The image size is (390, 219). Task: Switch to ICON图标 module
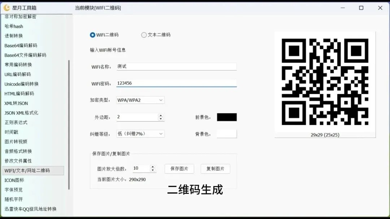pyautogui.click(x=14, y=180)
